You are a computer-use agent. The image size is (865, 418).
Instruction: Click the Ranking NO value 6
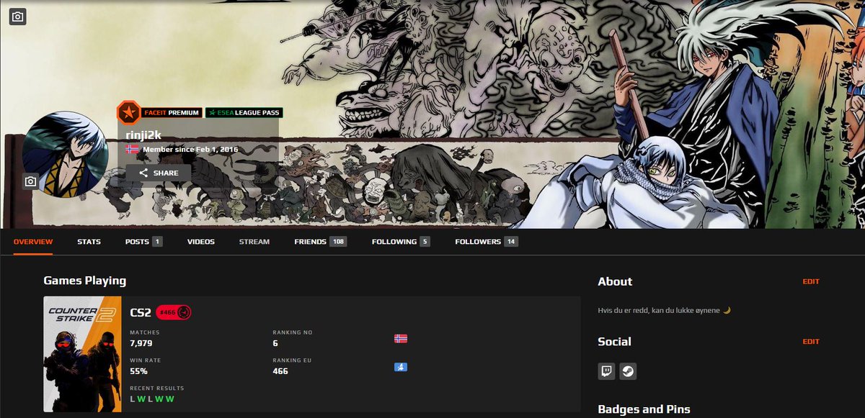click(x=275, y=343)
